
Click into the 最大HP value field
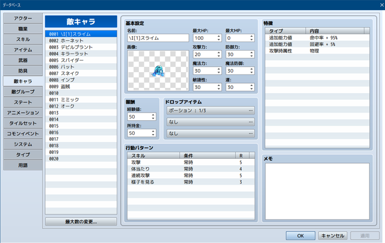pyautogui.click(x=205, y=38)
